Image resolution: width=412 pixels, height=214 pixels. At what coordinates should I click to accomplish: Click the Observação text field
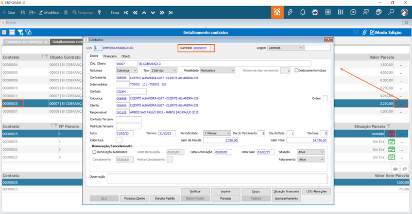(217, 179)
